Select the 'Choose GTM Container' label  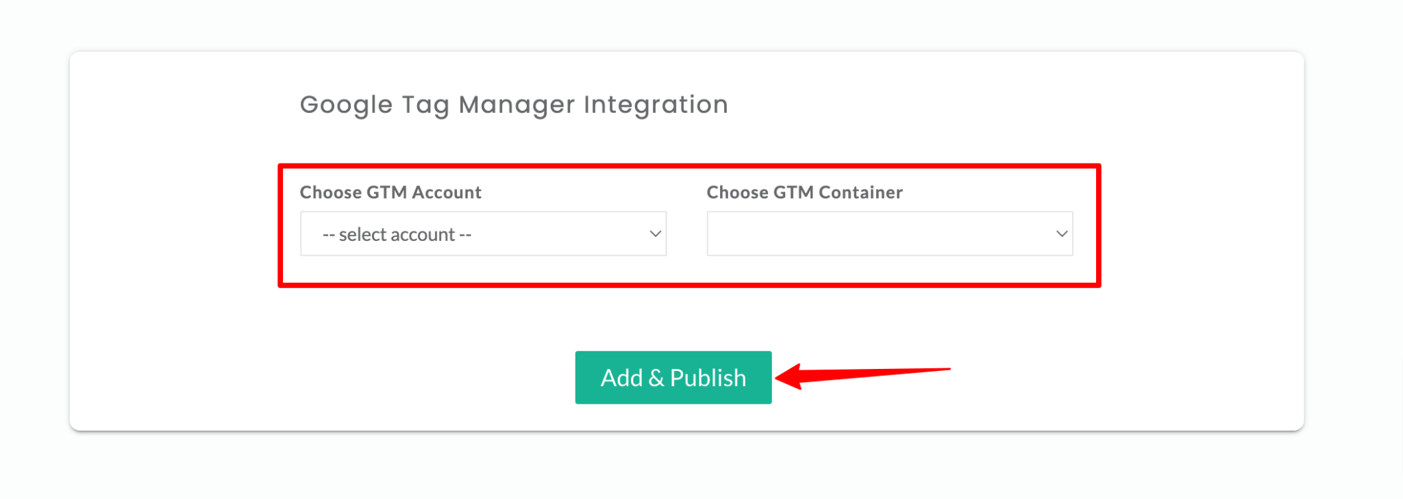point(804,192)
